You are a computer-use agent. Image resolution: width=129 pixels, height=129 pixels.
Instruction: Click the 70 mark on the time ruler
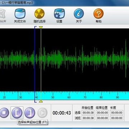coord(85,97)
